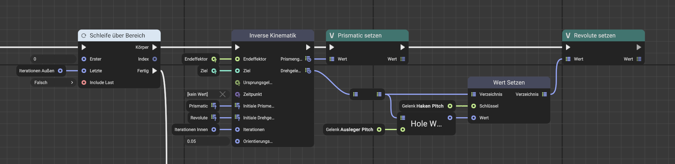Click the Körper execution output arrow
Image resolution: width=675 pixels, height=164 pixels.
click(x=155, y=47)
